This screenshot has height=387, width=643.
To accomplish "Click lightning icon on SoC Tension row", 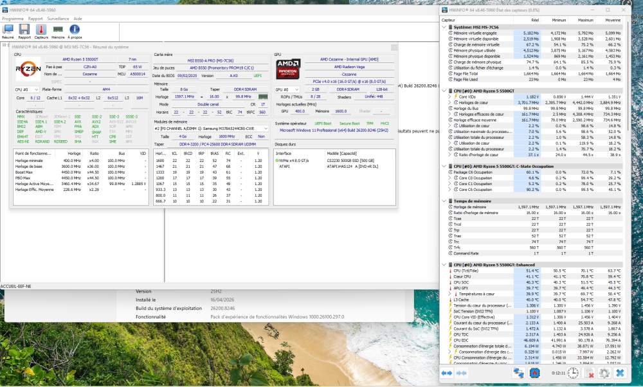I will [x=451, y=312].
